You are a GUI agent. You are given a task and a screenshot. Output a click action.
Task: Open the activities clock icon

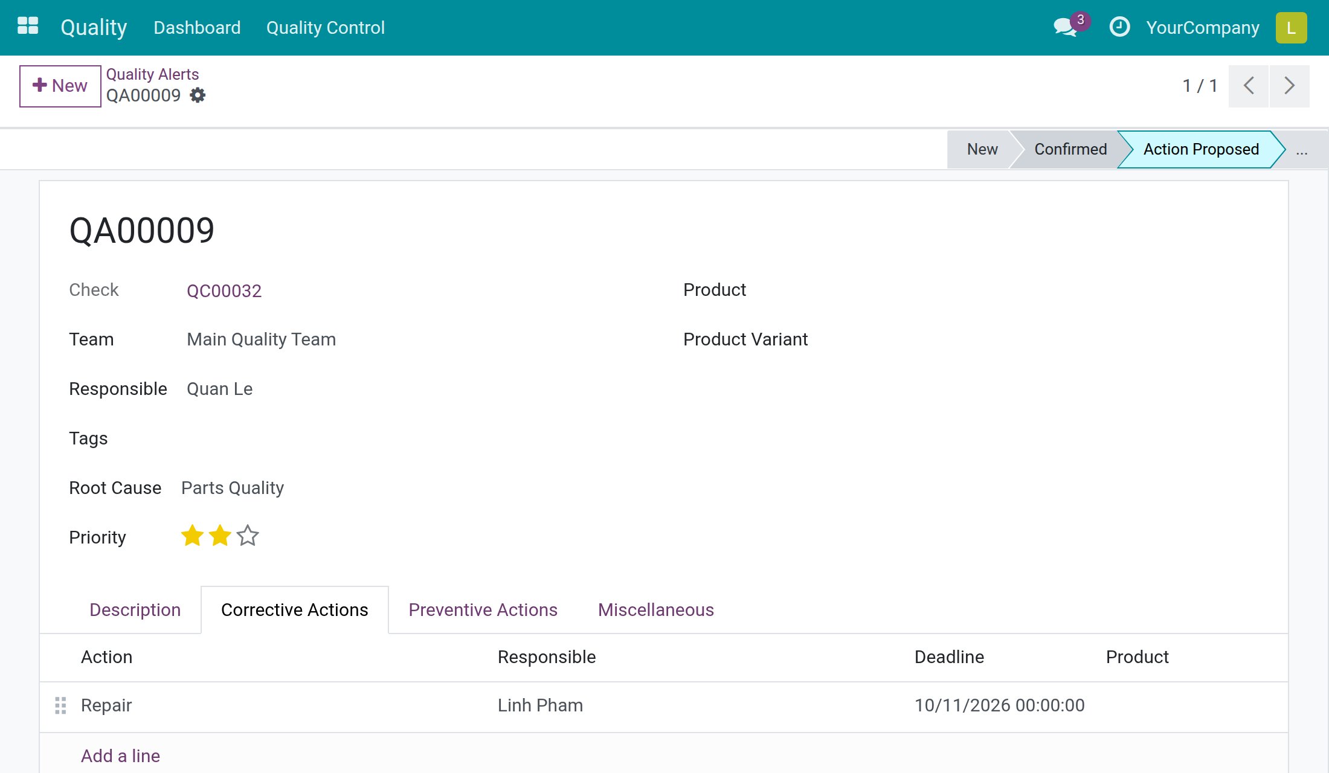pos(1119,27)
